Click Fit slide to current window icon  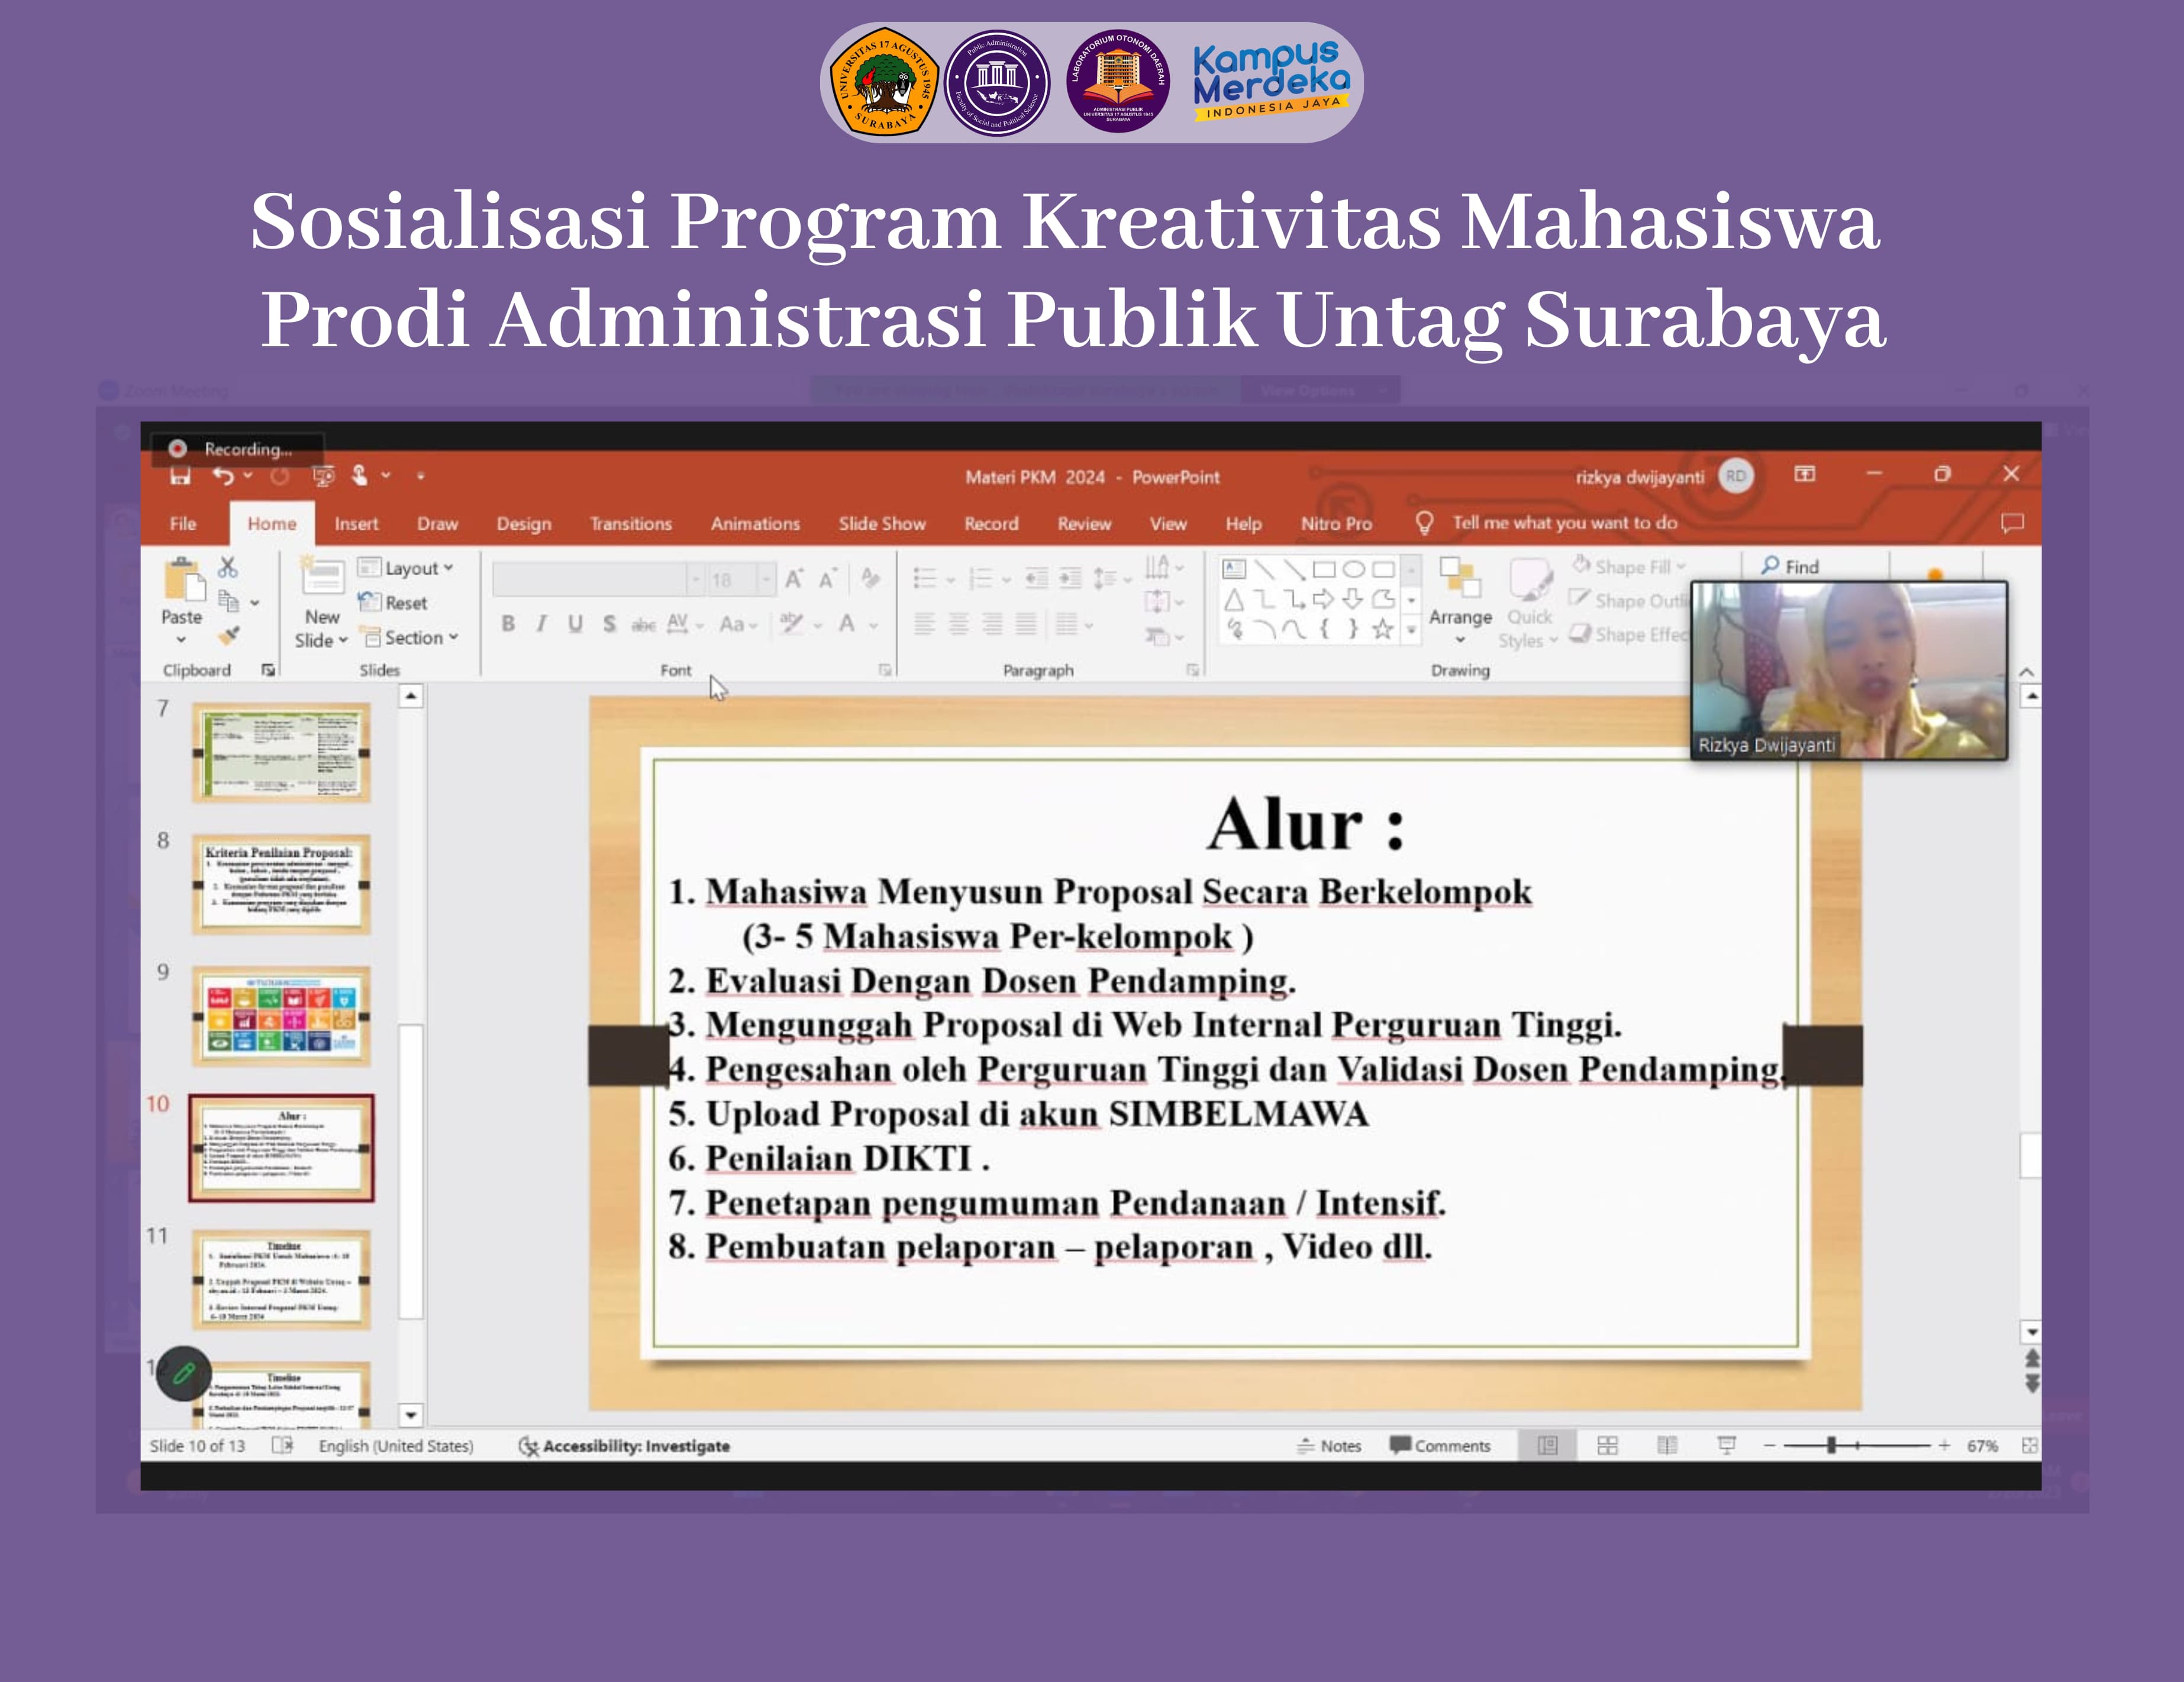[x=2030, y=1445]
